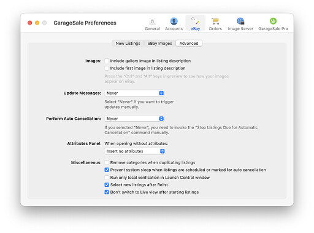Enable include first image in listing description

(x=107, y=68)
